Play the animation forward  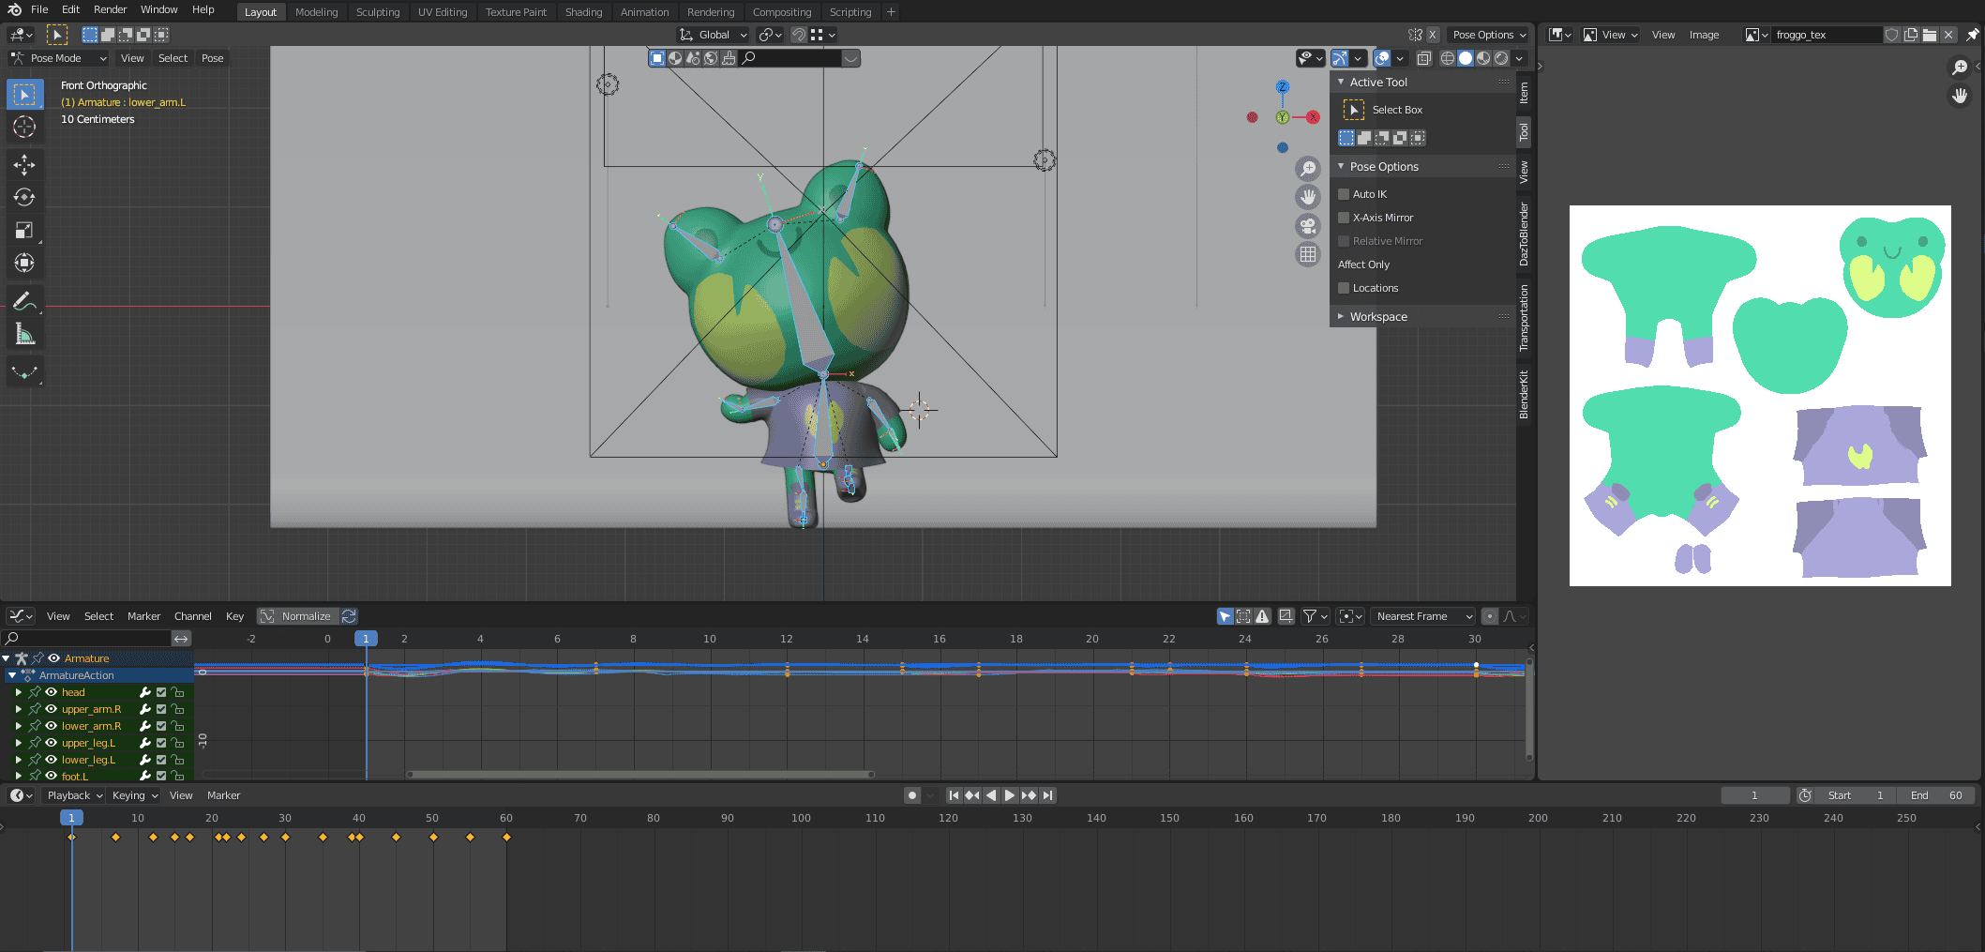1010,795
